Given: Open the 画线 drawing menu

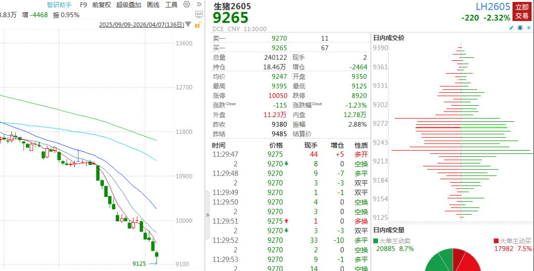Looking at the screenshot, I should [153, 5].
